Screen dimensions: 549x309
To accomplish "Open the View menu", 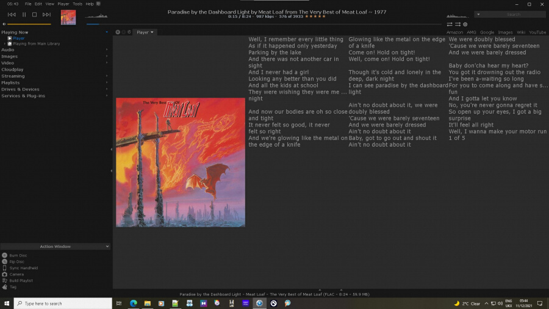I will (50, 4).
